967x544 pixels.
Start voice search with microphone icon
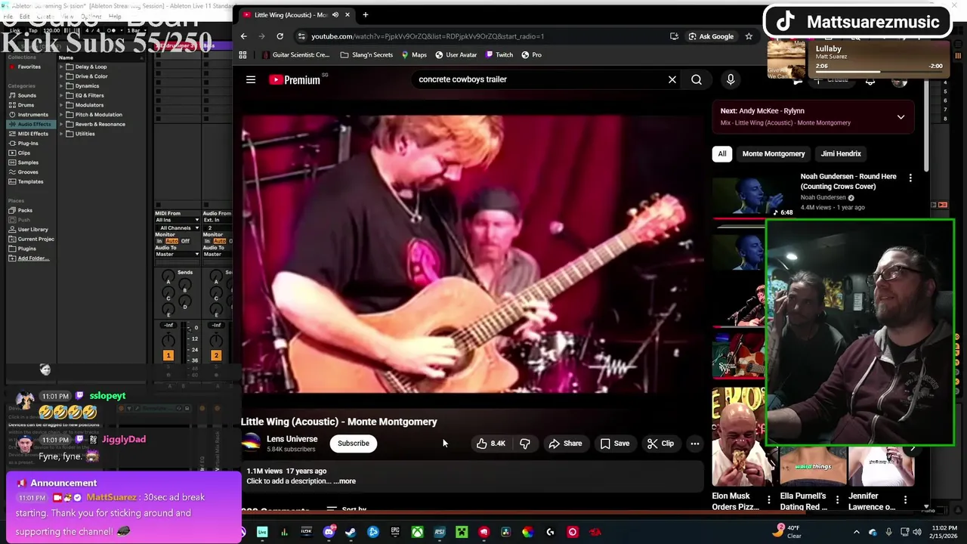coord(731,79)
